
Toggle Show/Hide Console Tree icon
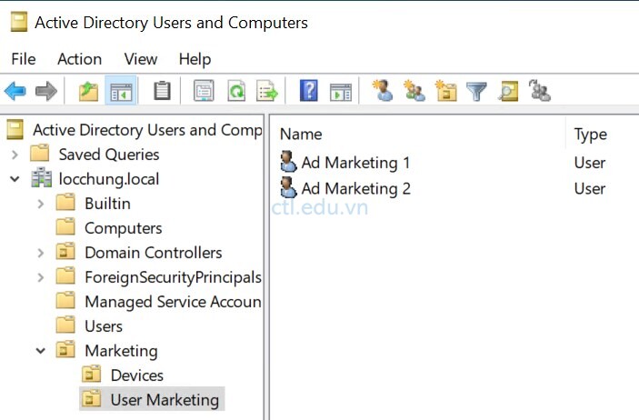point(121,91)
